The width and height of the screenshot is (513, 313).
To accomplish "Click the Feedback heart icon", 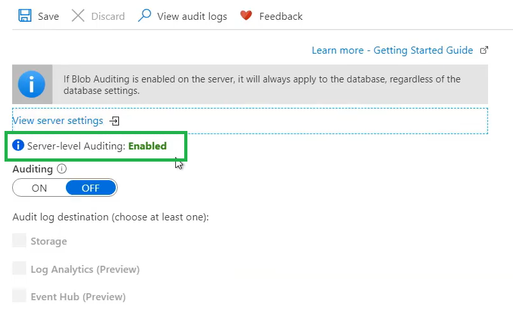I will point(246,16).
